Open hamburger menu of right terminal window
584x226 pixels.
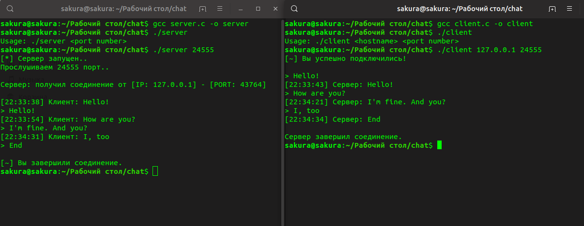tap(570, 9)
